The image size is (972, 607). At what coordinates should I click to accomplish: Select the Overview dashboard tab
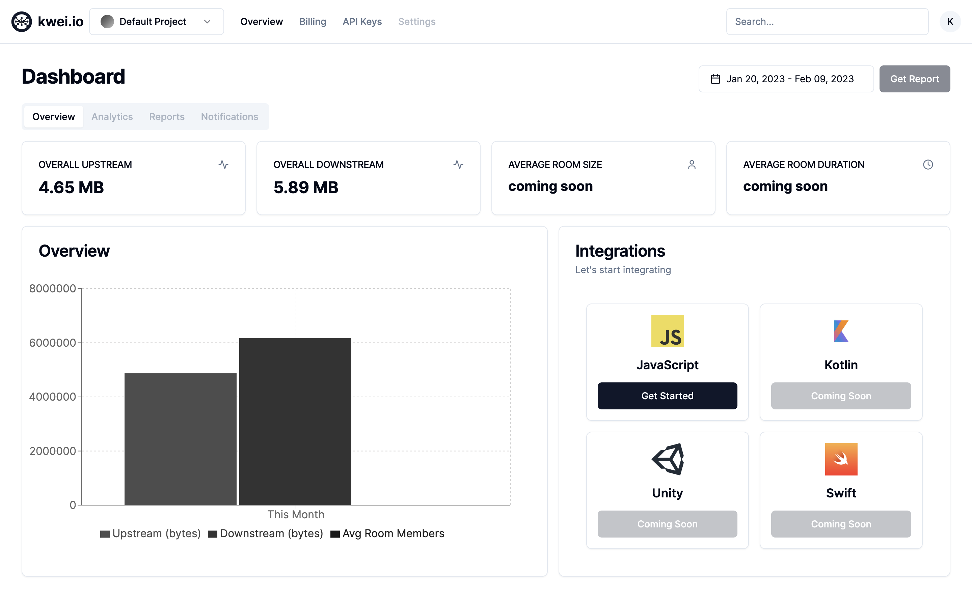pyautogui.click(x=53, y=117)
